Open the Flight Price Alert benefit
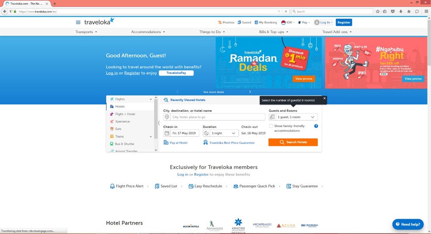This screenshot has height=234, width=431. click(129, 186)
